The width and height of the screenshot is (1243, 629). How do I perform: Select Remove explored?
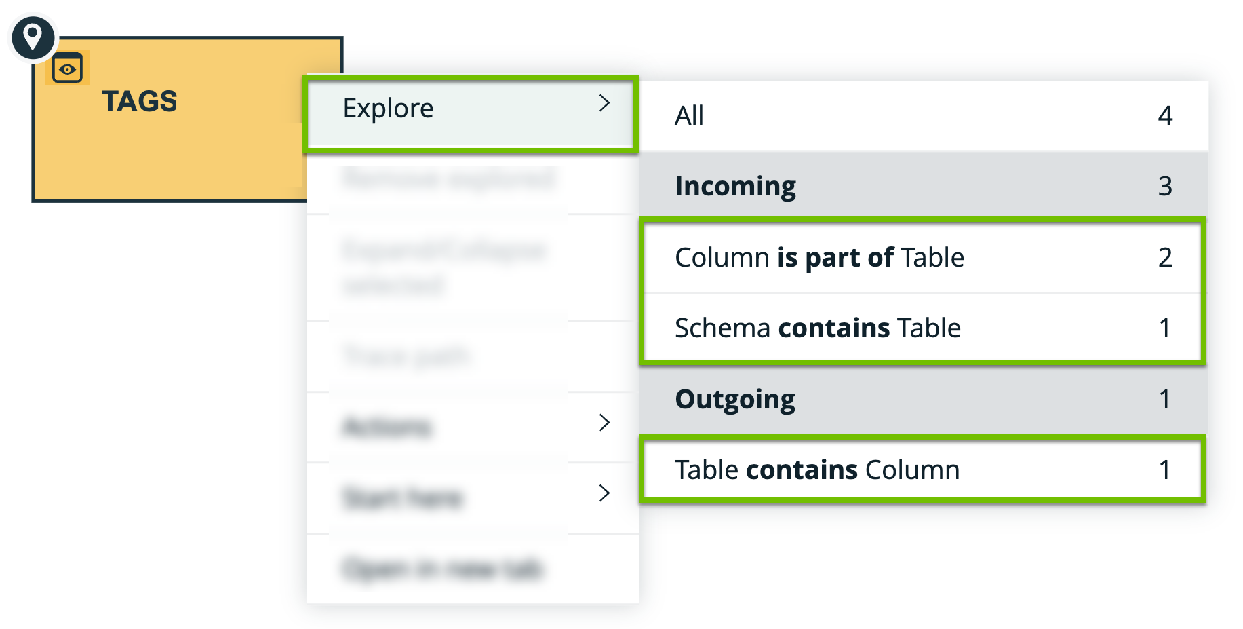point(449,180)
